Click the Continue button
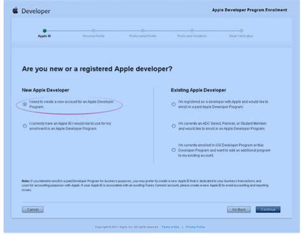Screen dimensions: 302x234 [268, 210]
